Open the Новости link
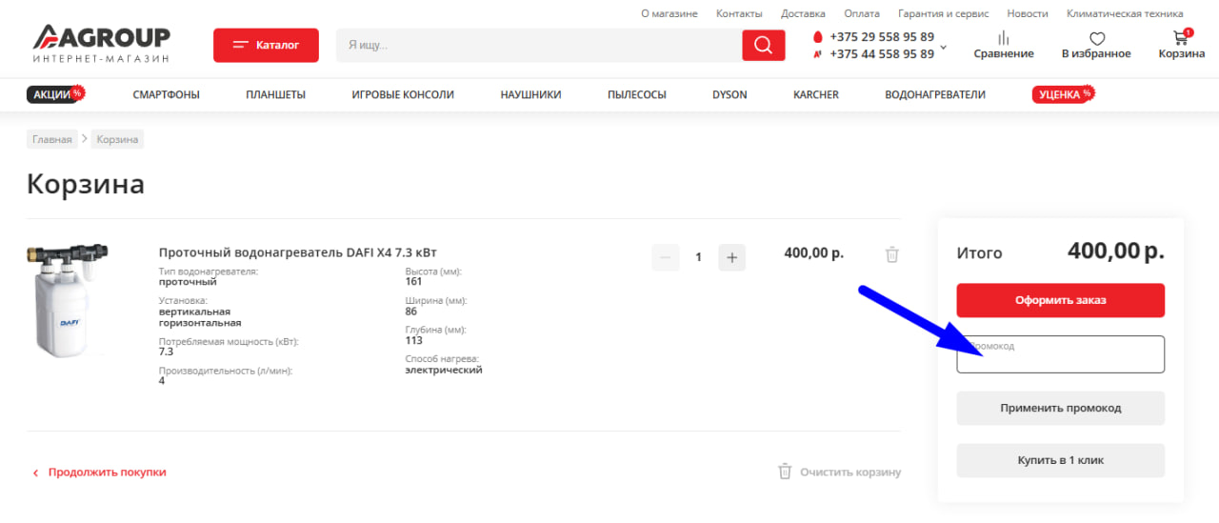This screenshot has width=1219, height=523. click(1028, 13)
